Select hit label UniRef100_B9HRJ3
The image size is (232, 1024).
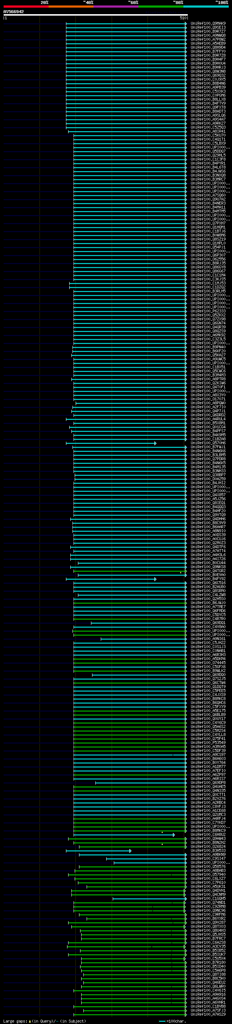click(208, 68)
